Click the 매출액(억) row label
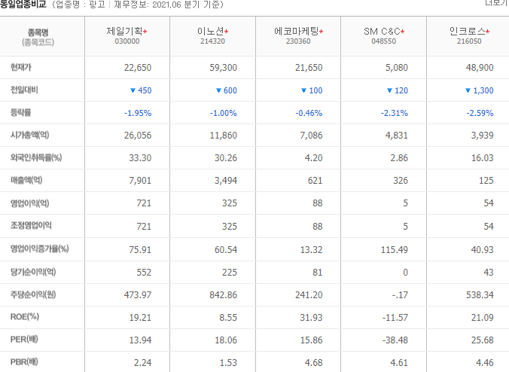 26,180
